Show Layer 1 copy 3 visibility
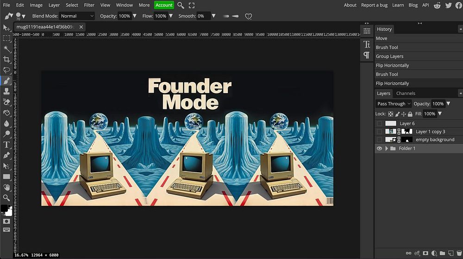This screenshot has height=259, width=463. click(380, 132)
